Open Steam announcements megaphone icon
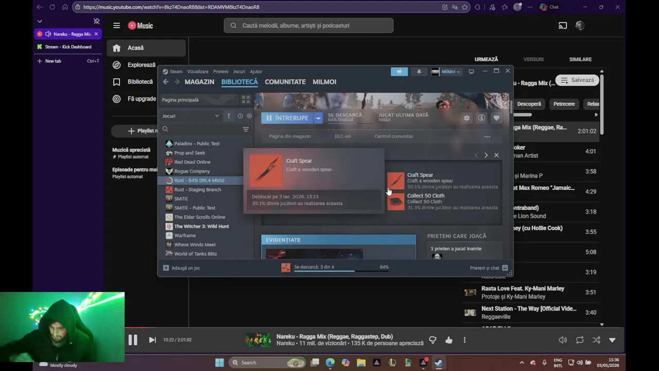Screen dimensions: 659x371 (x=399, y=72)
